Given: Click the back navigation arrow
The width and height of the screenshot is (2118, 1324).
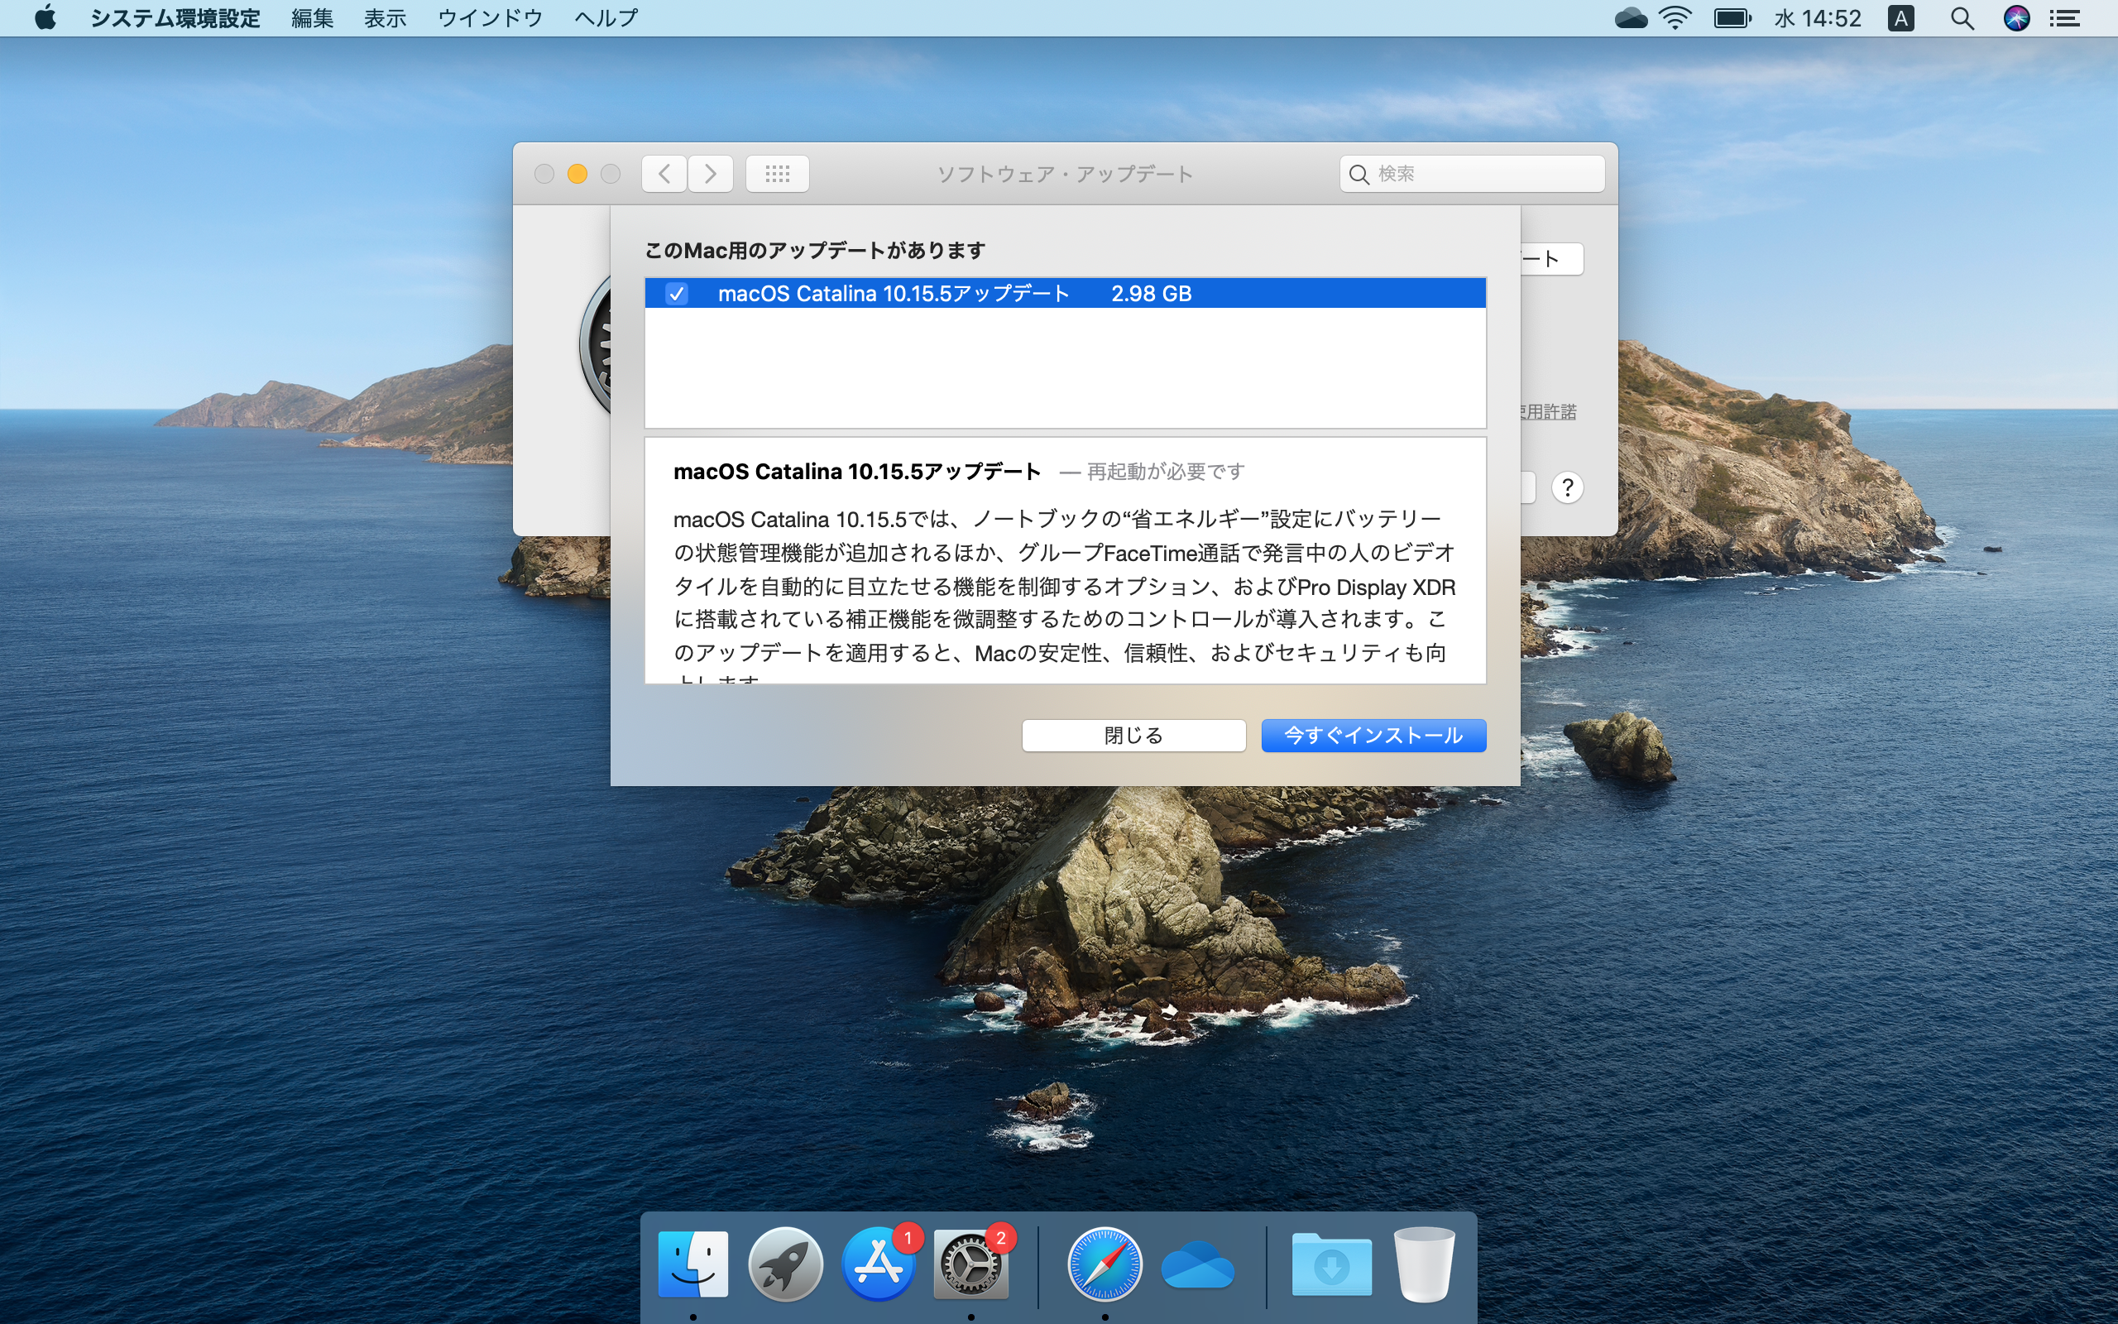Looking at the screenshot, I should click(x=664, y=174).
